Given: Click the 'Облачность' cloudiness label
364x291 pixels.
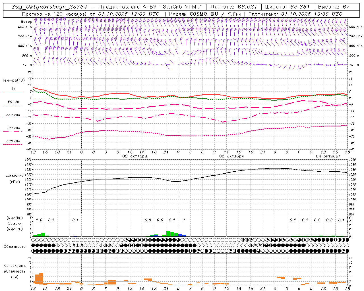Looking at the screenshot, I should [x=15, y=246].
